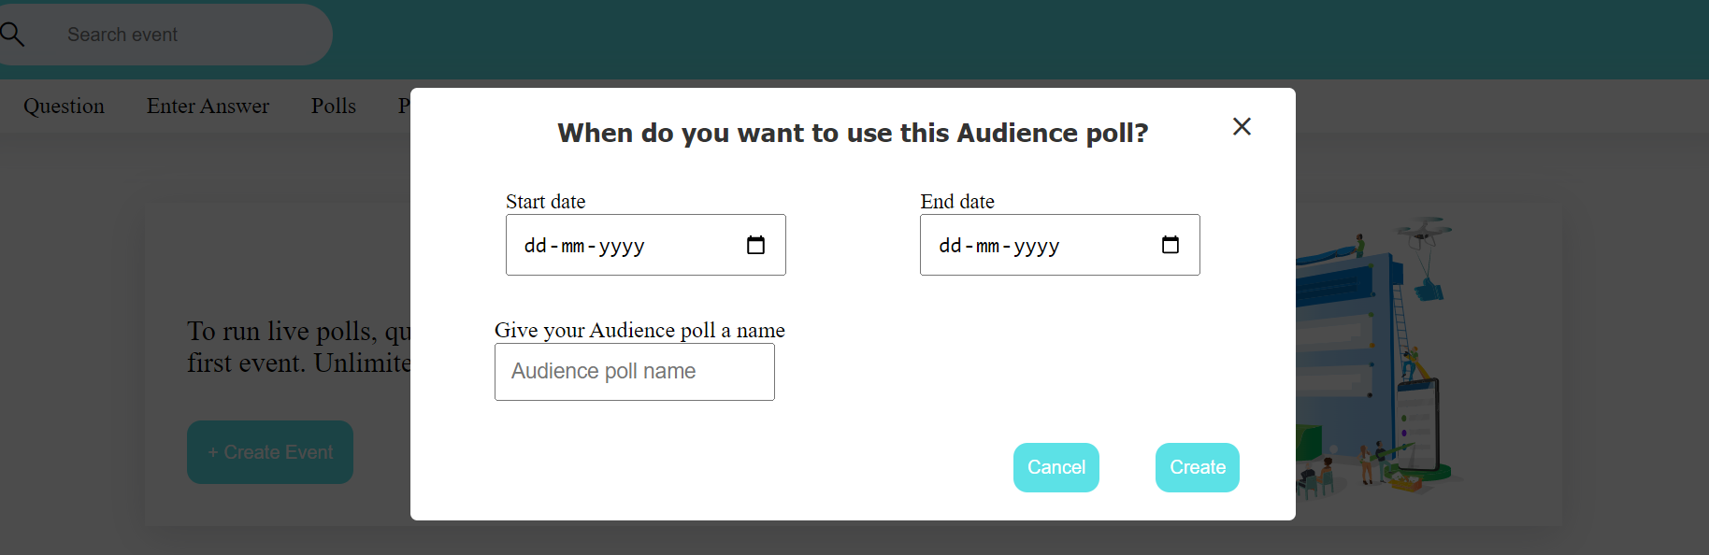This screenshot has width=1709, height=555.
Task: Click the Create button to save the poll
Action: click(1197, 467)
